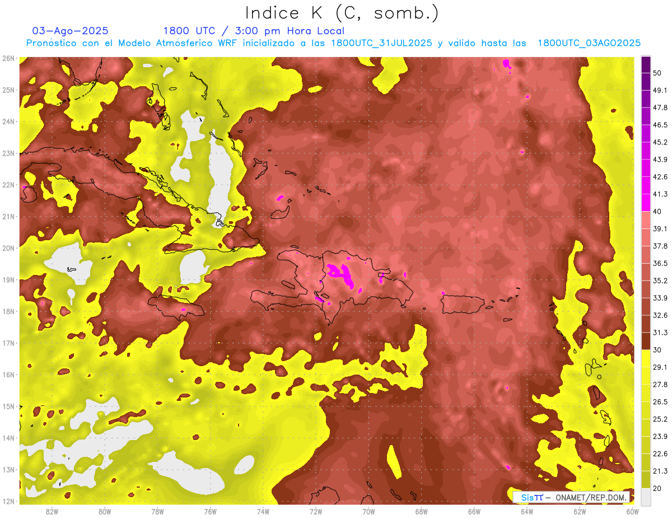The image size is (672, 519).
Task: Click the '13N' latitude label
Action: click(8, 469)
